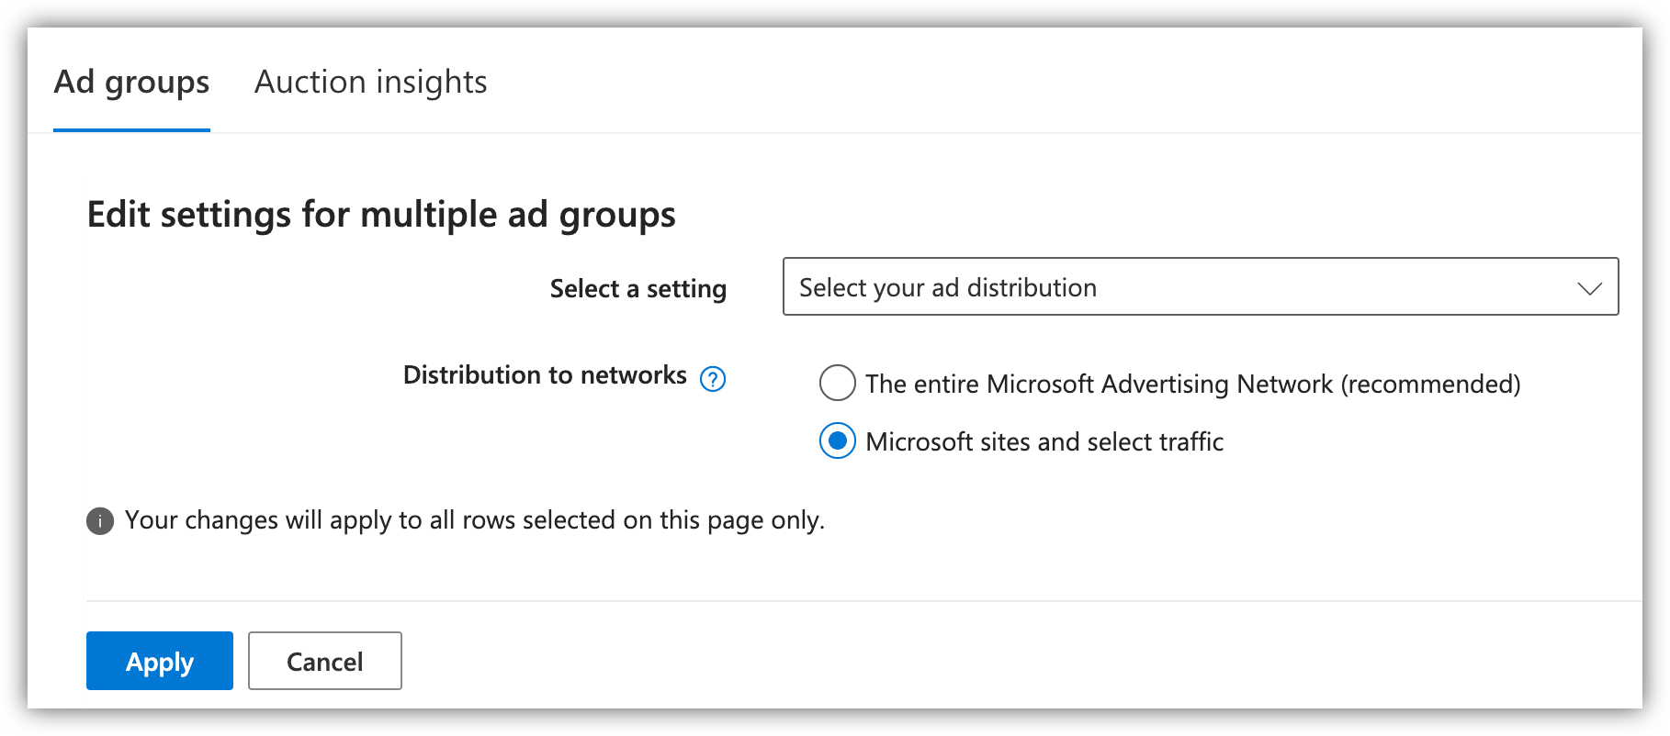Click the 'Your changes will apply' notice text

474,520
